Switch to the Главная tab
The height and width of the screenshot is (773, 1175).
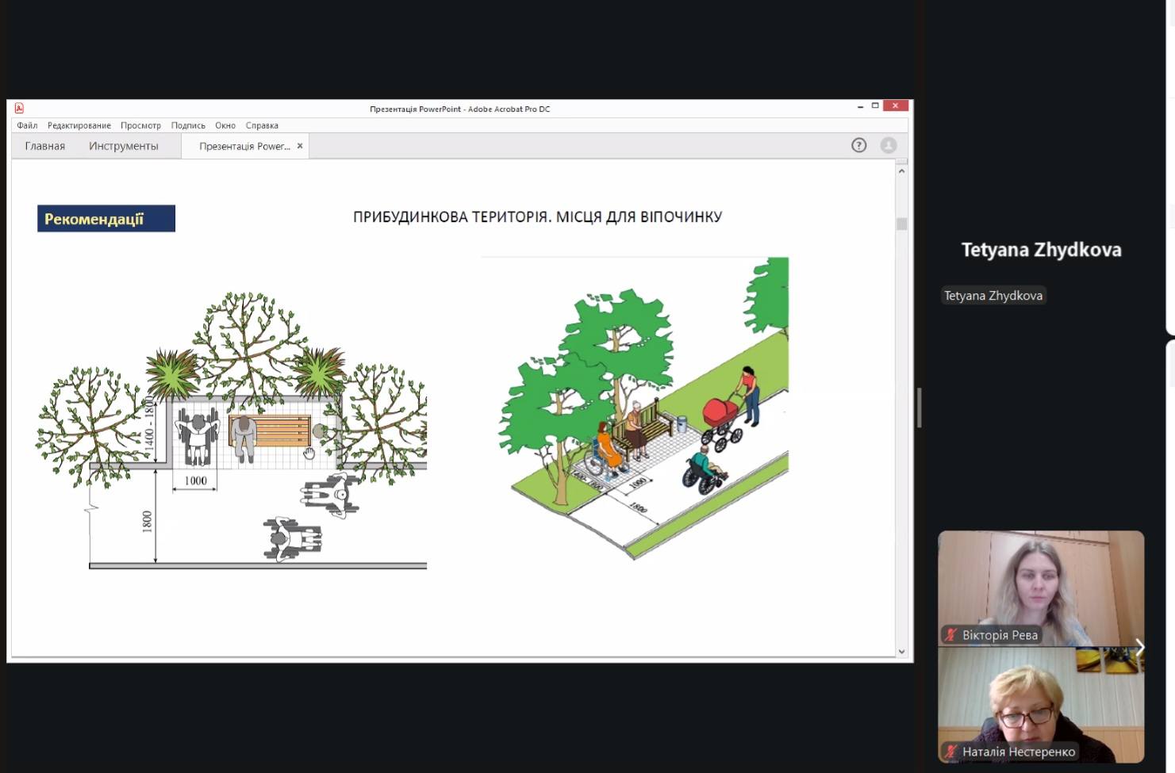tap(45, 146)
